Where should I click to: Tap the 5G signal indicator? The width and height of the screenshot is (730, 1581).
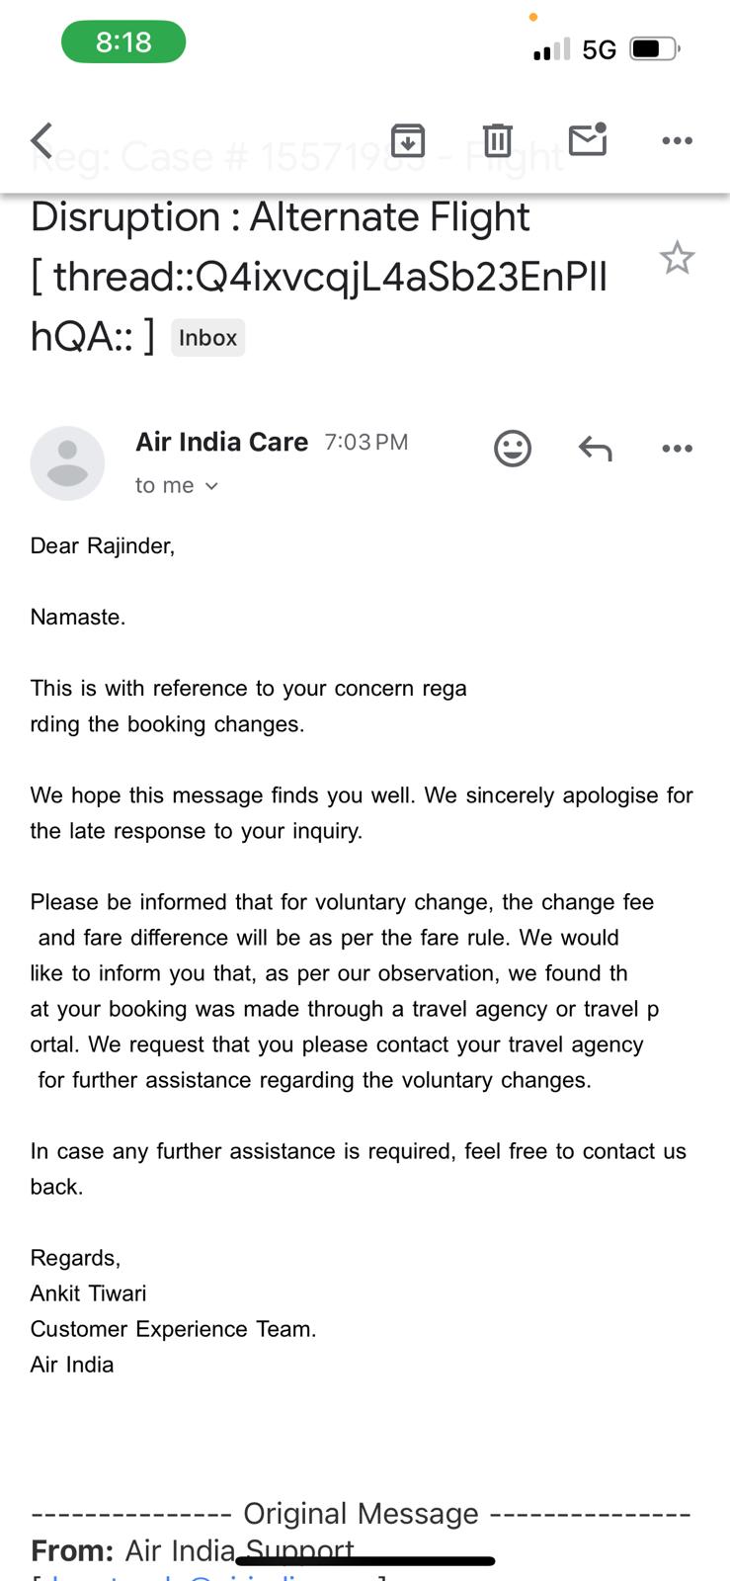(599, 49)
